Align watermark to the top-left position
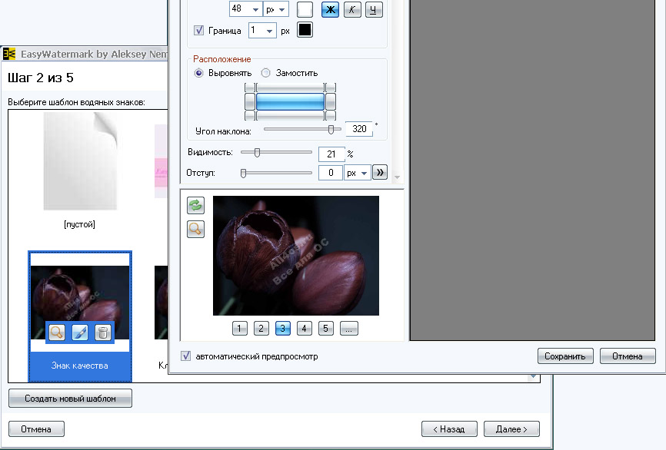 point(250,88)
